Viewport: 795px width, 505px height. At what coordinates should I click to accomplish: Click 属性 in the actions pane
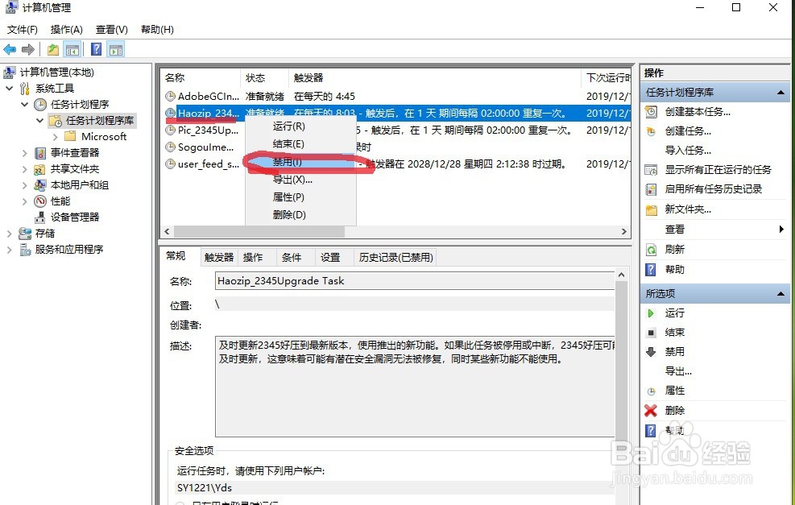coord(675,391)
